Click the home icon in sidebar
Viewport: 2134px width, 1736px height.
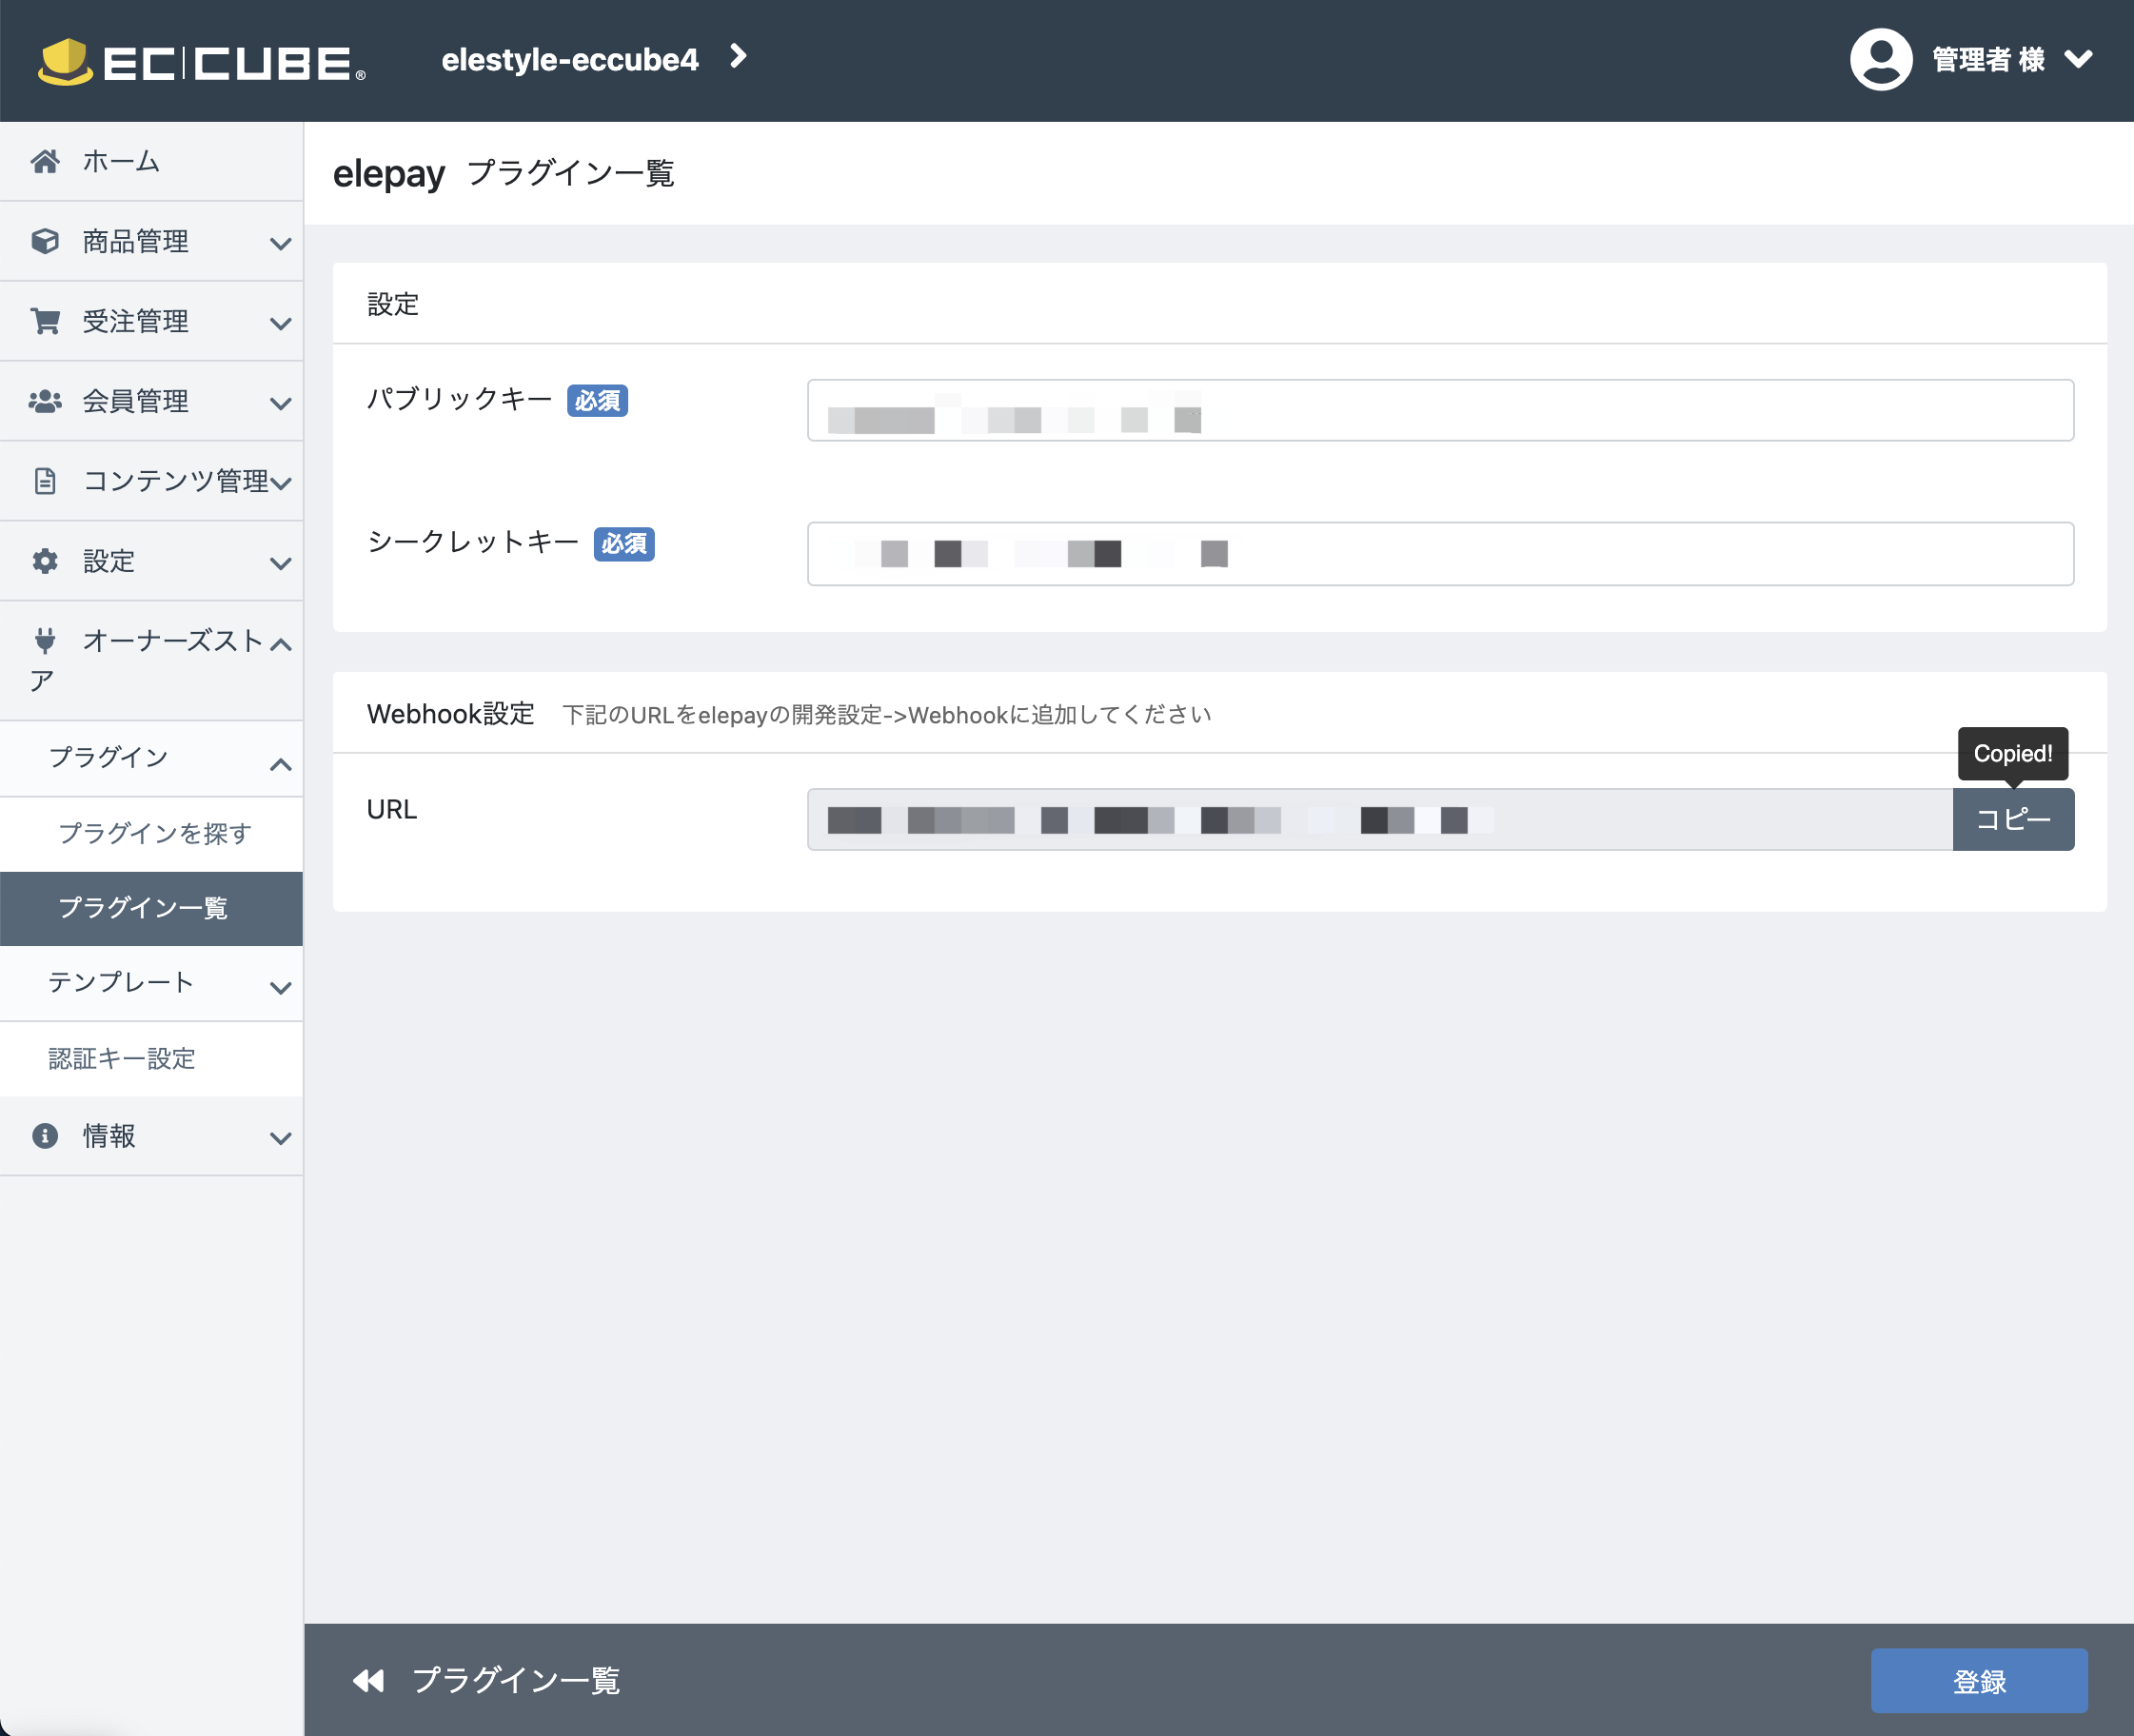pos(45,161)
